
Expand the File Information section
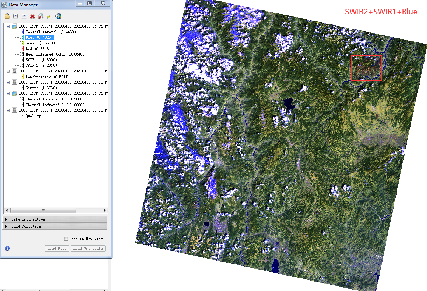coord(55,219)
